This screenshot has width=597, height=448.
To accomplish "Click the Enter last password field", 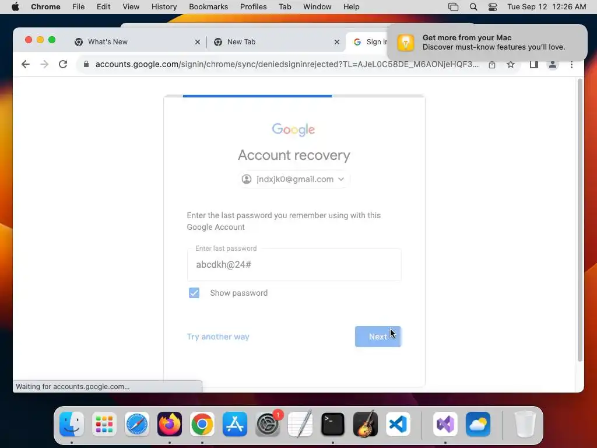I will point(294,265).
